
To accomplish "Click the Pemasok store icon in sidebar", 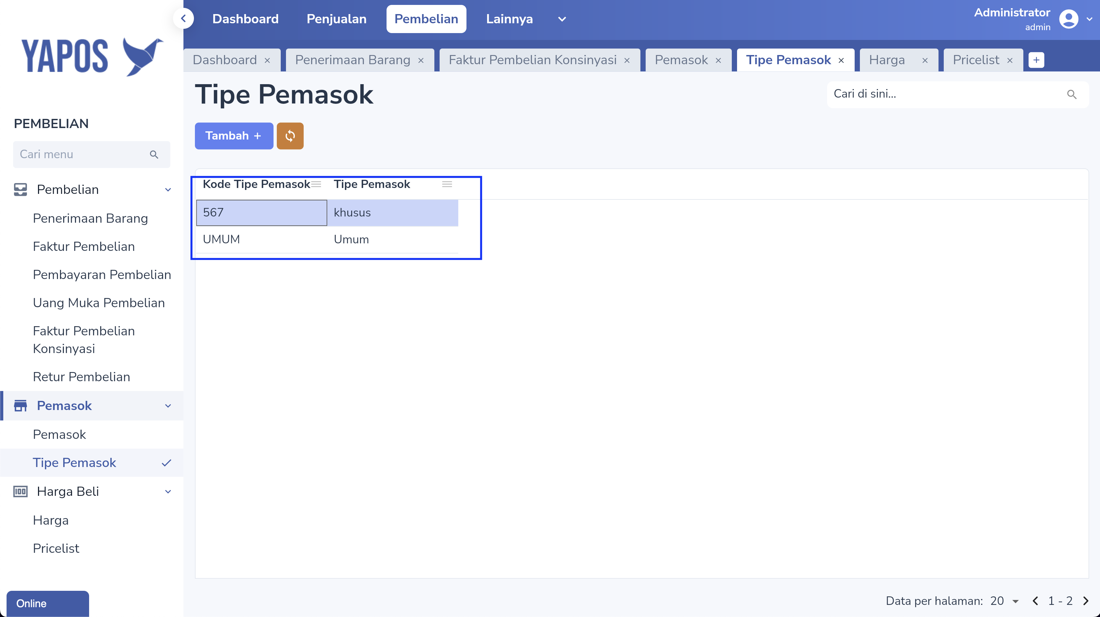I will click(20, 406).
